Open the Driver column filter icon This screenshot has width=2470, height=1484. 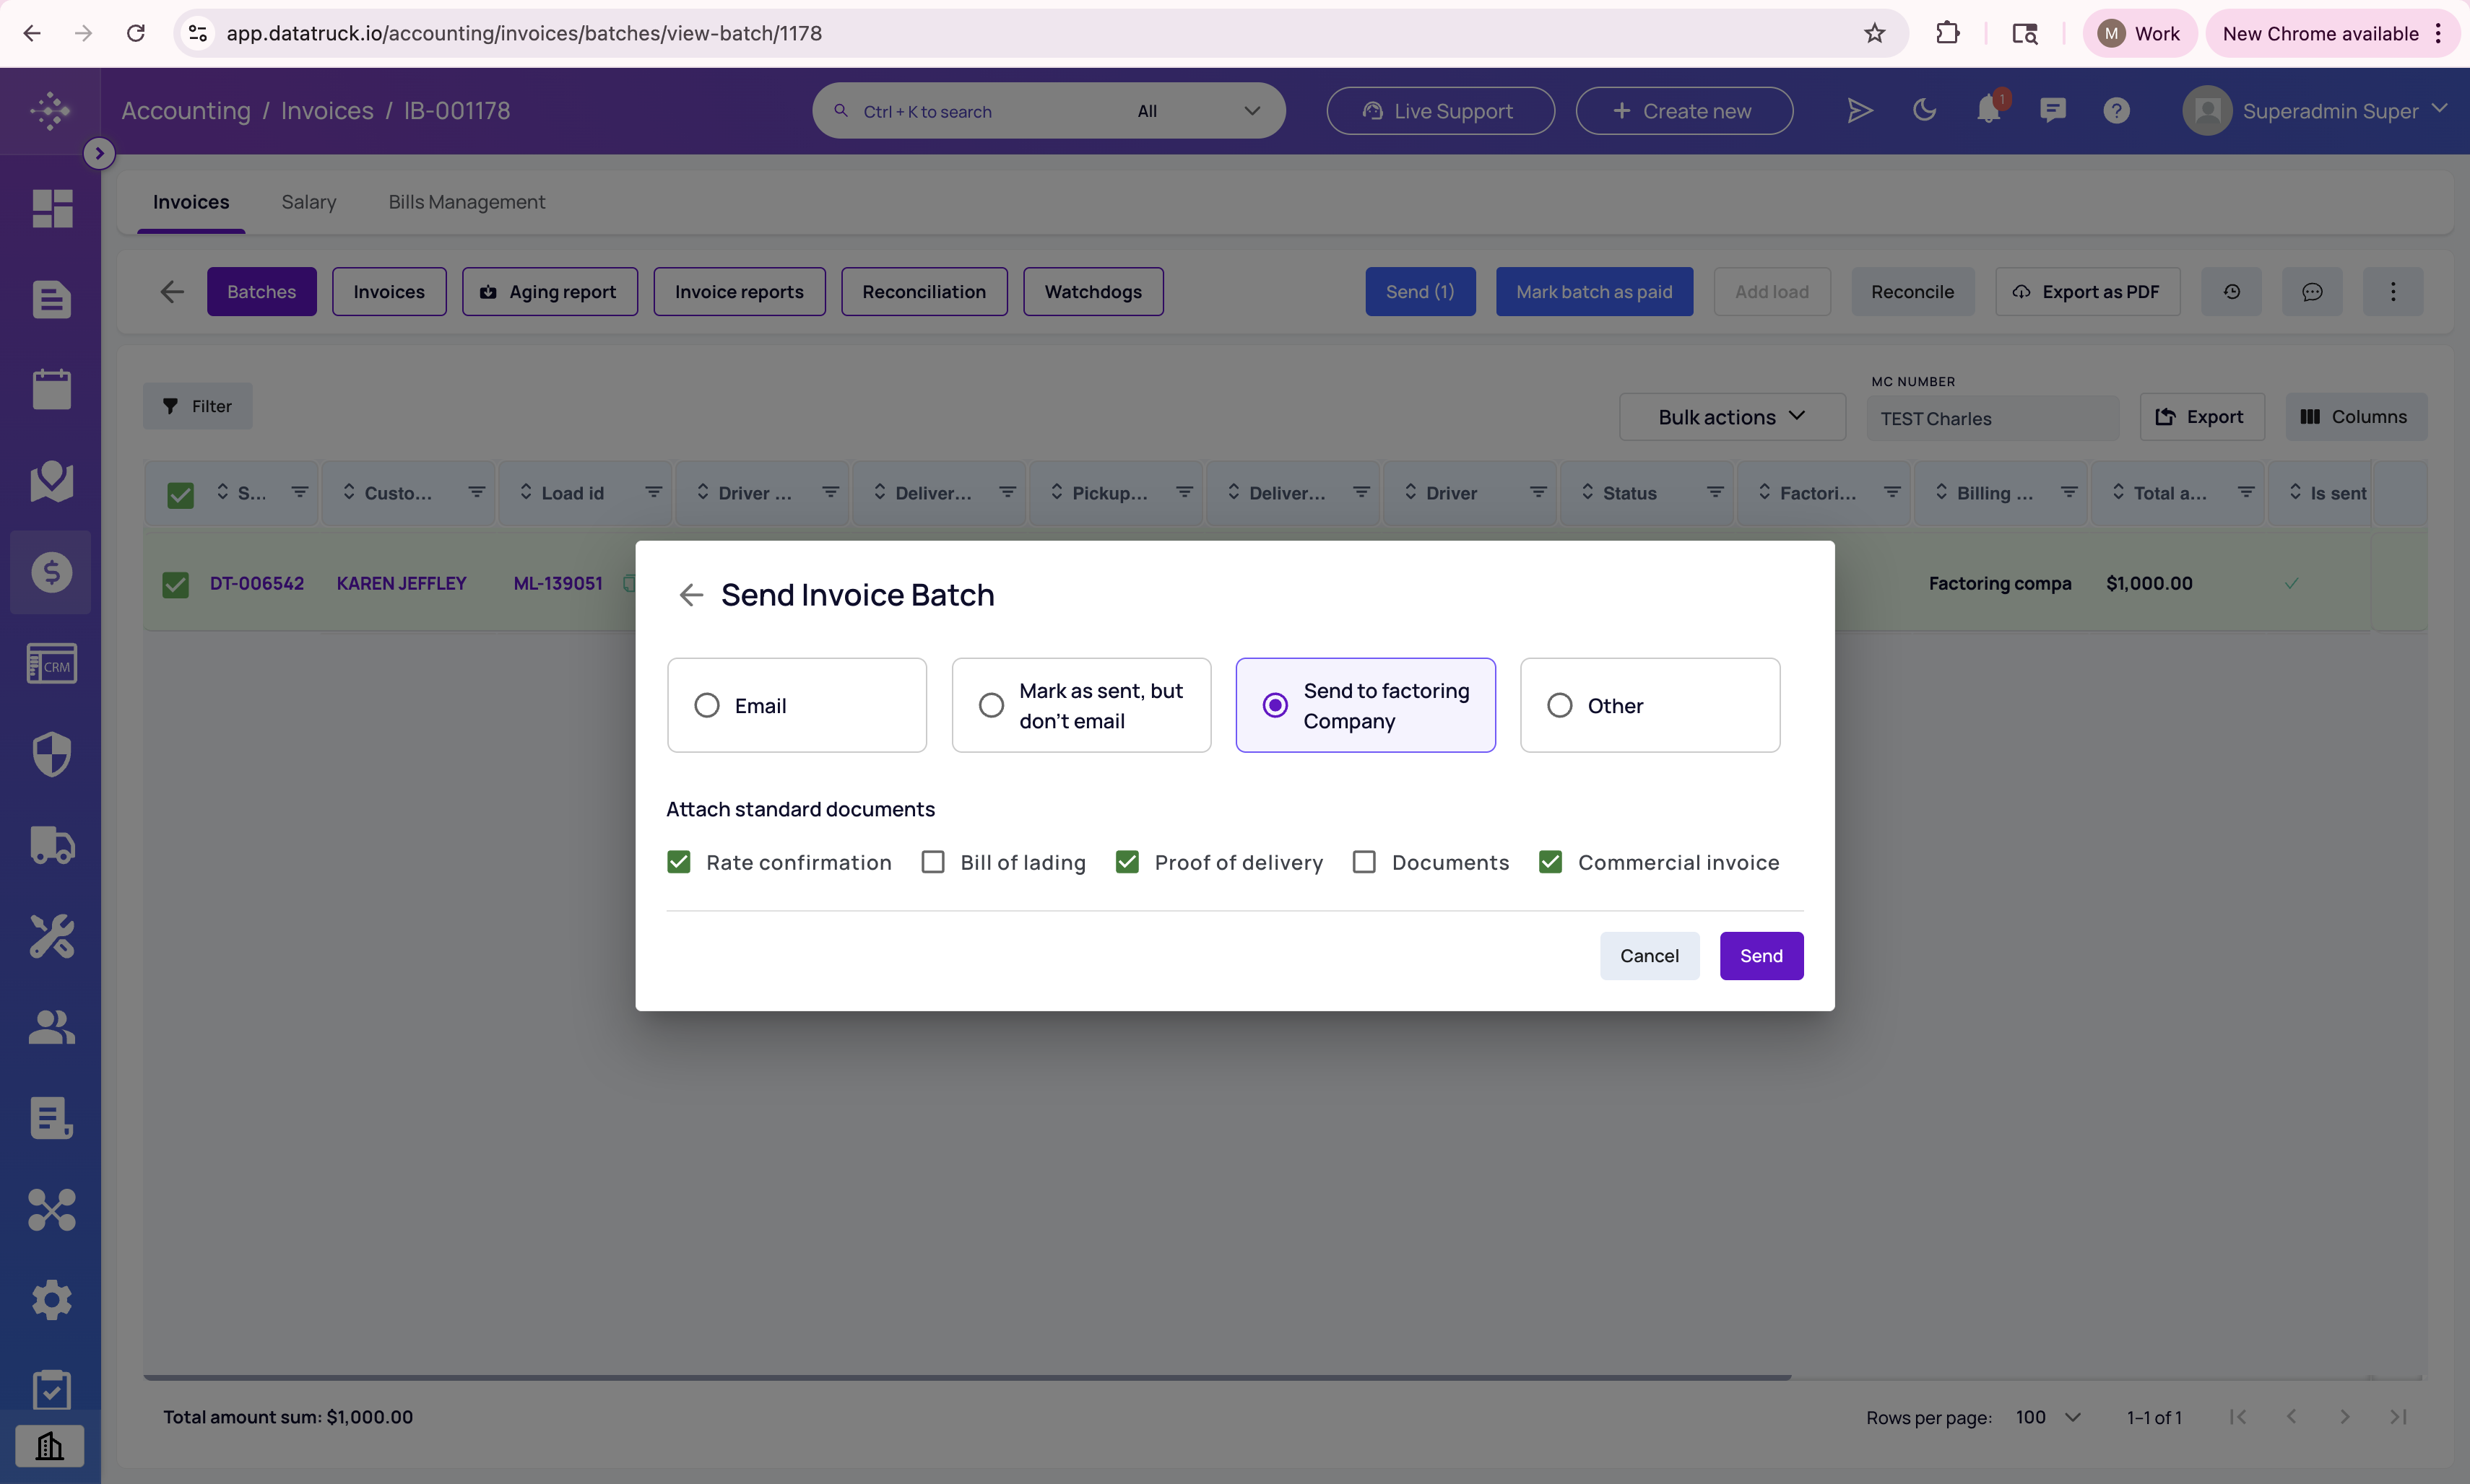(1538, 492)
